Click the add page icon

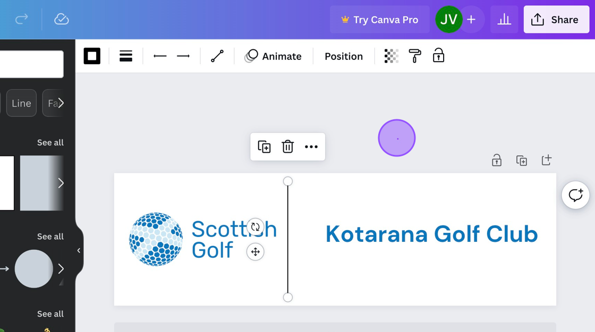547,160
